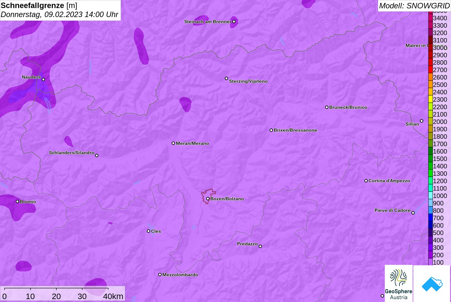The image size is (451, 302).
Task: Select the 2300 m yellow legend swatch
Action: 430,99
